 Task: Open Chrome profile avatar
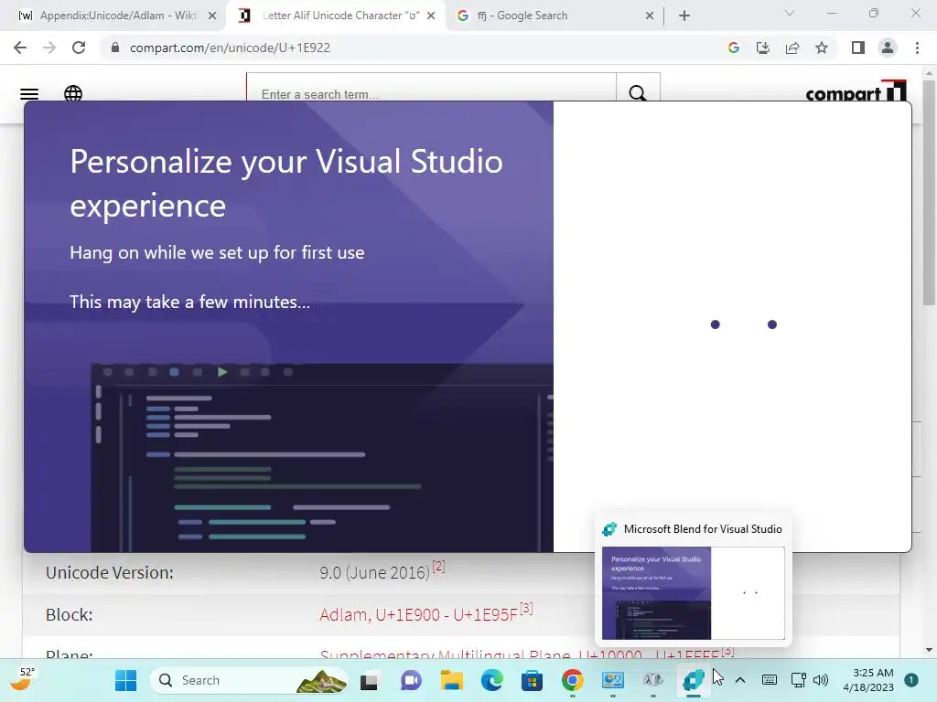[888, 48]
